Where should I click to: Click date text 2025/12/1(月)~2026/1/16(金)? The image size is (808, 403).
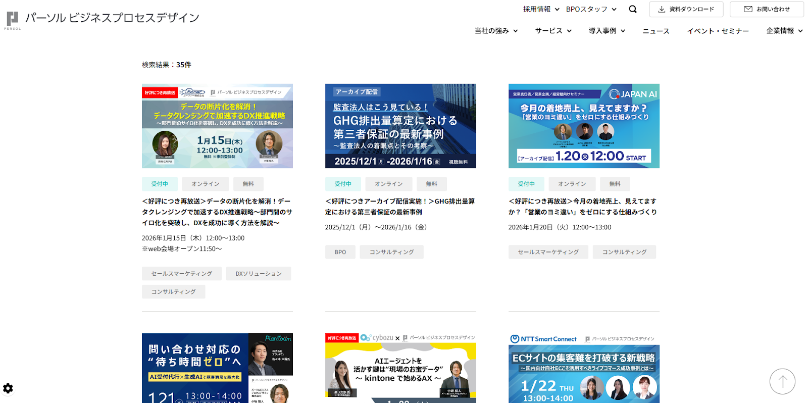click(x=376, y=227)
